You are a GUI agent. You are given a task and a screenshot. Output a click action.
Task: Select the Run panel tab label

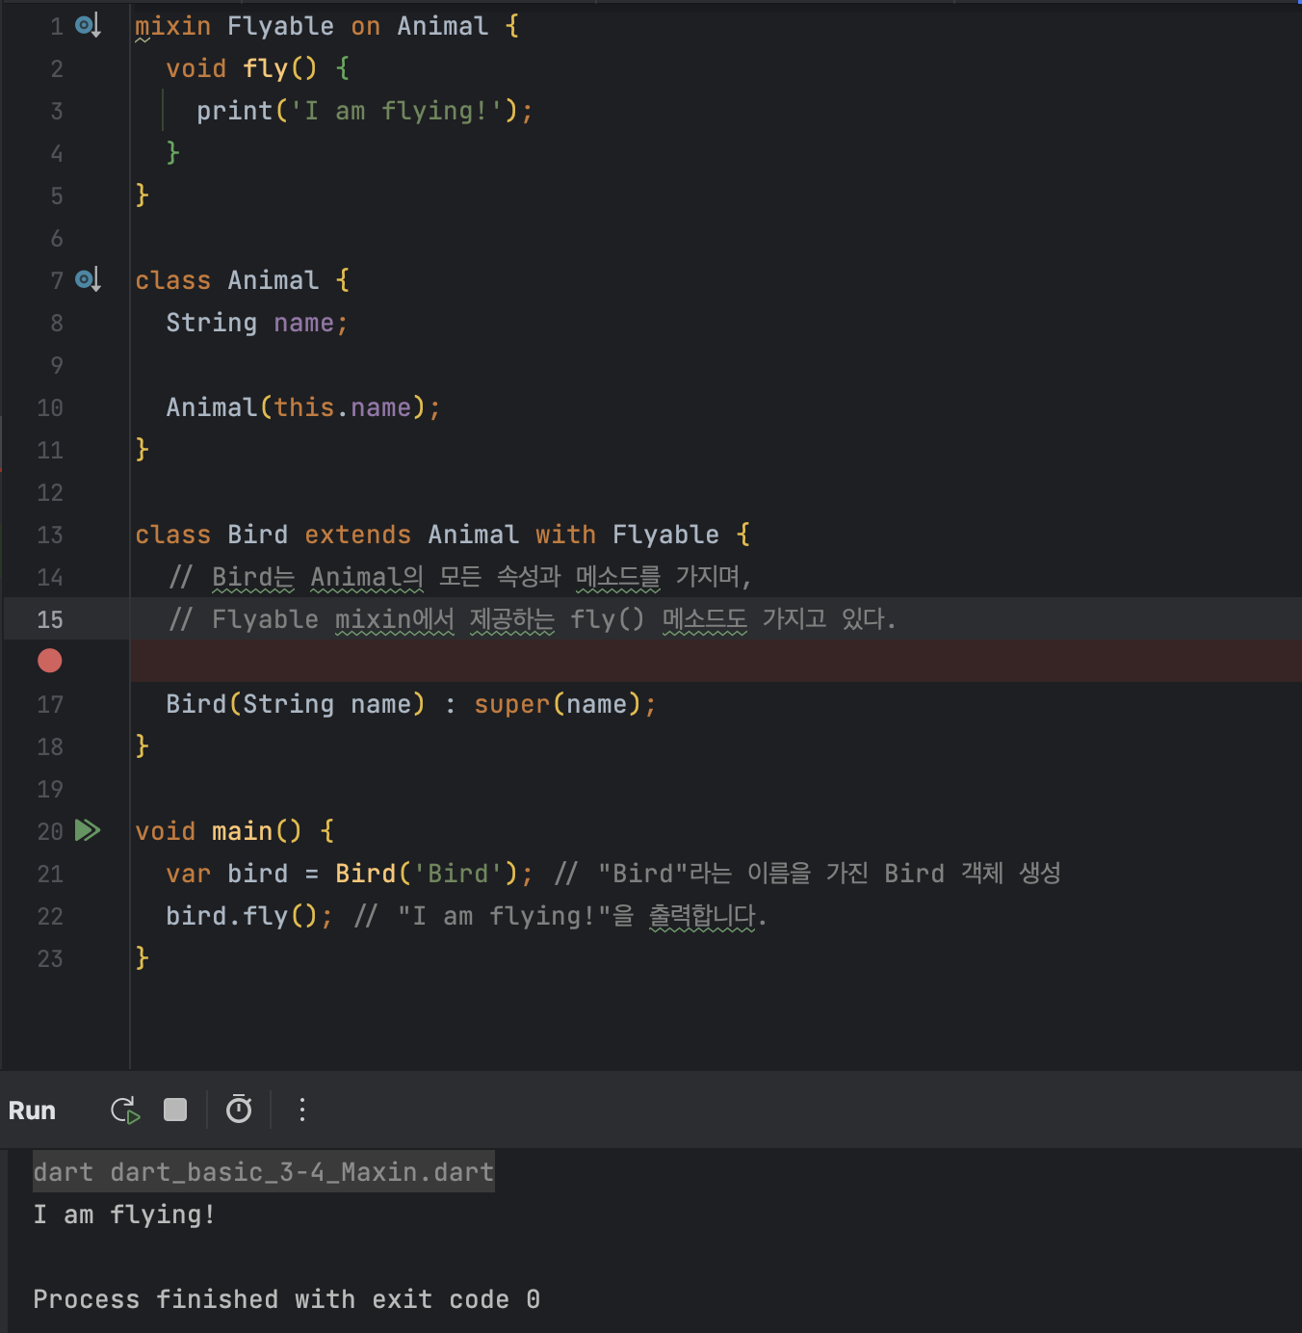32,1111
